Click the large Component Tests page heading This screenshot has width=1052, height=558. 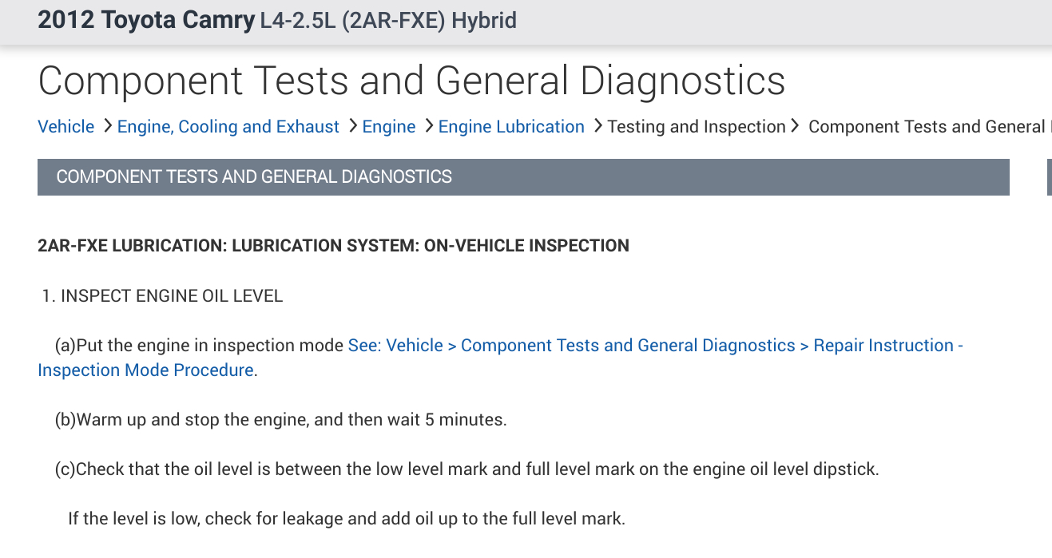411,81
